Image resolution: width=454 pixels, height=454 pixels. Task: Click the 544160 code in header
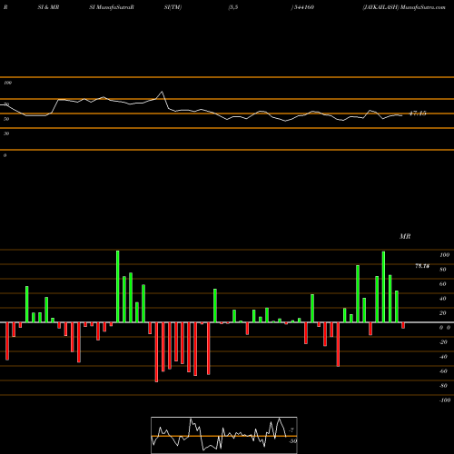coord(304,7)
